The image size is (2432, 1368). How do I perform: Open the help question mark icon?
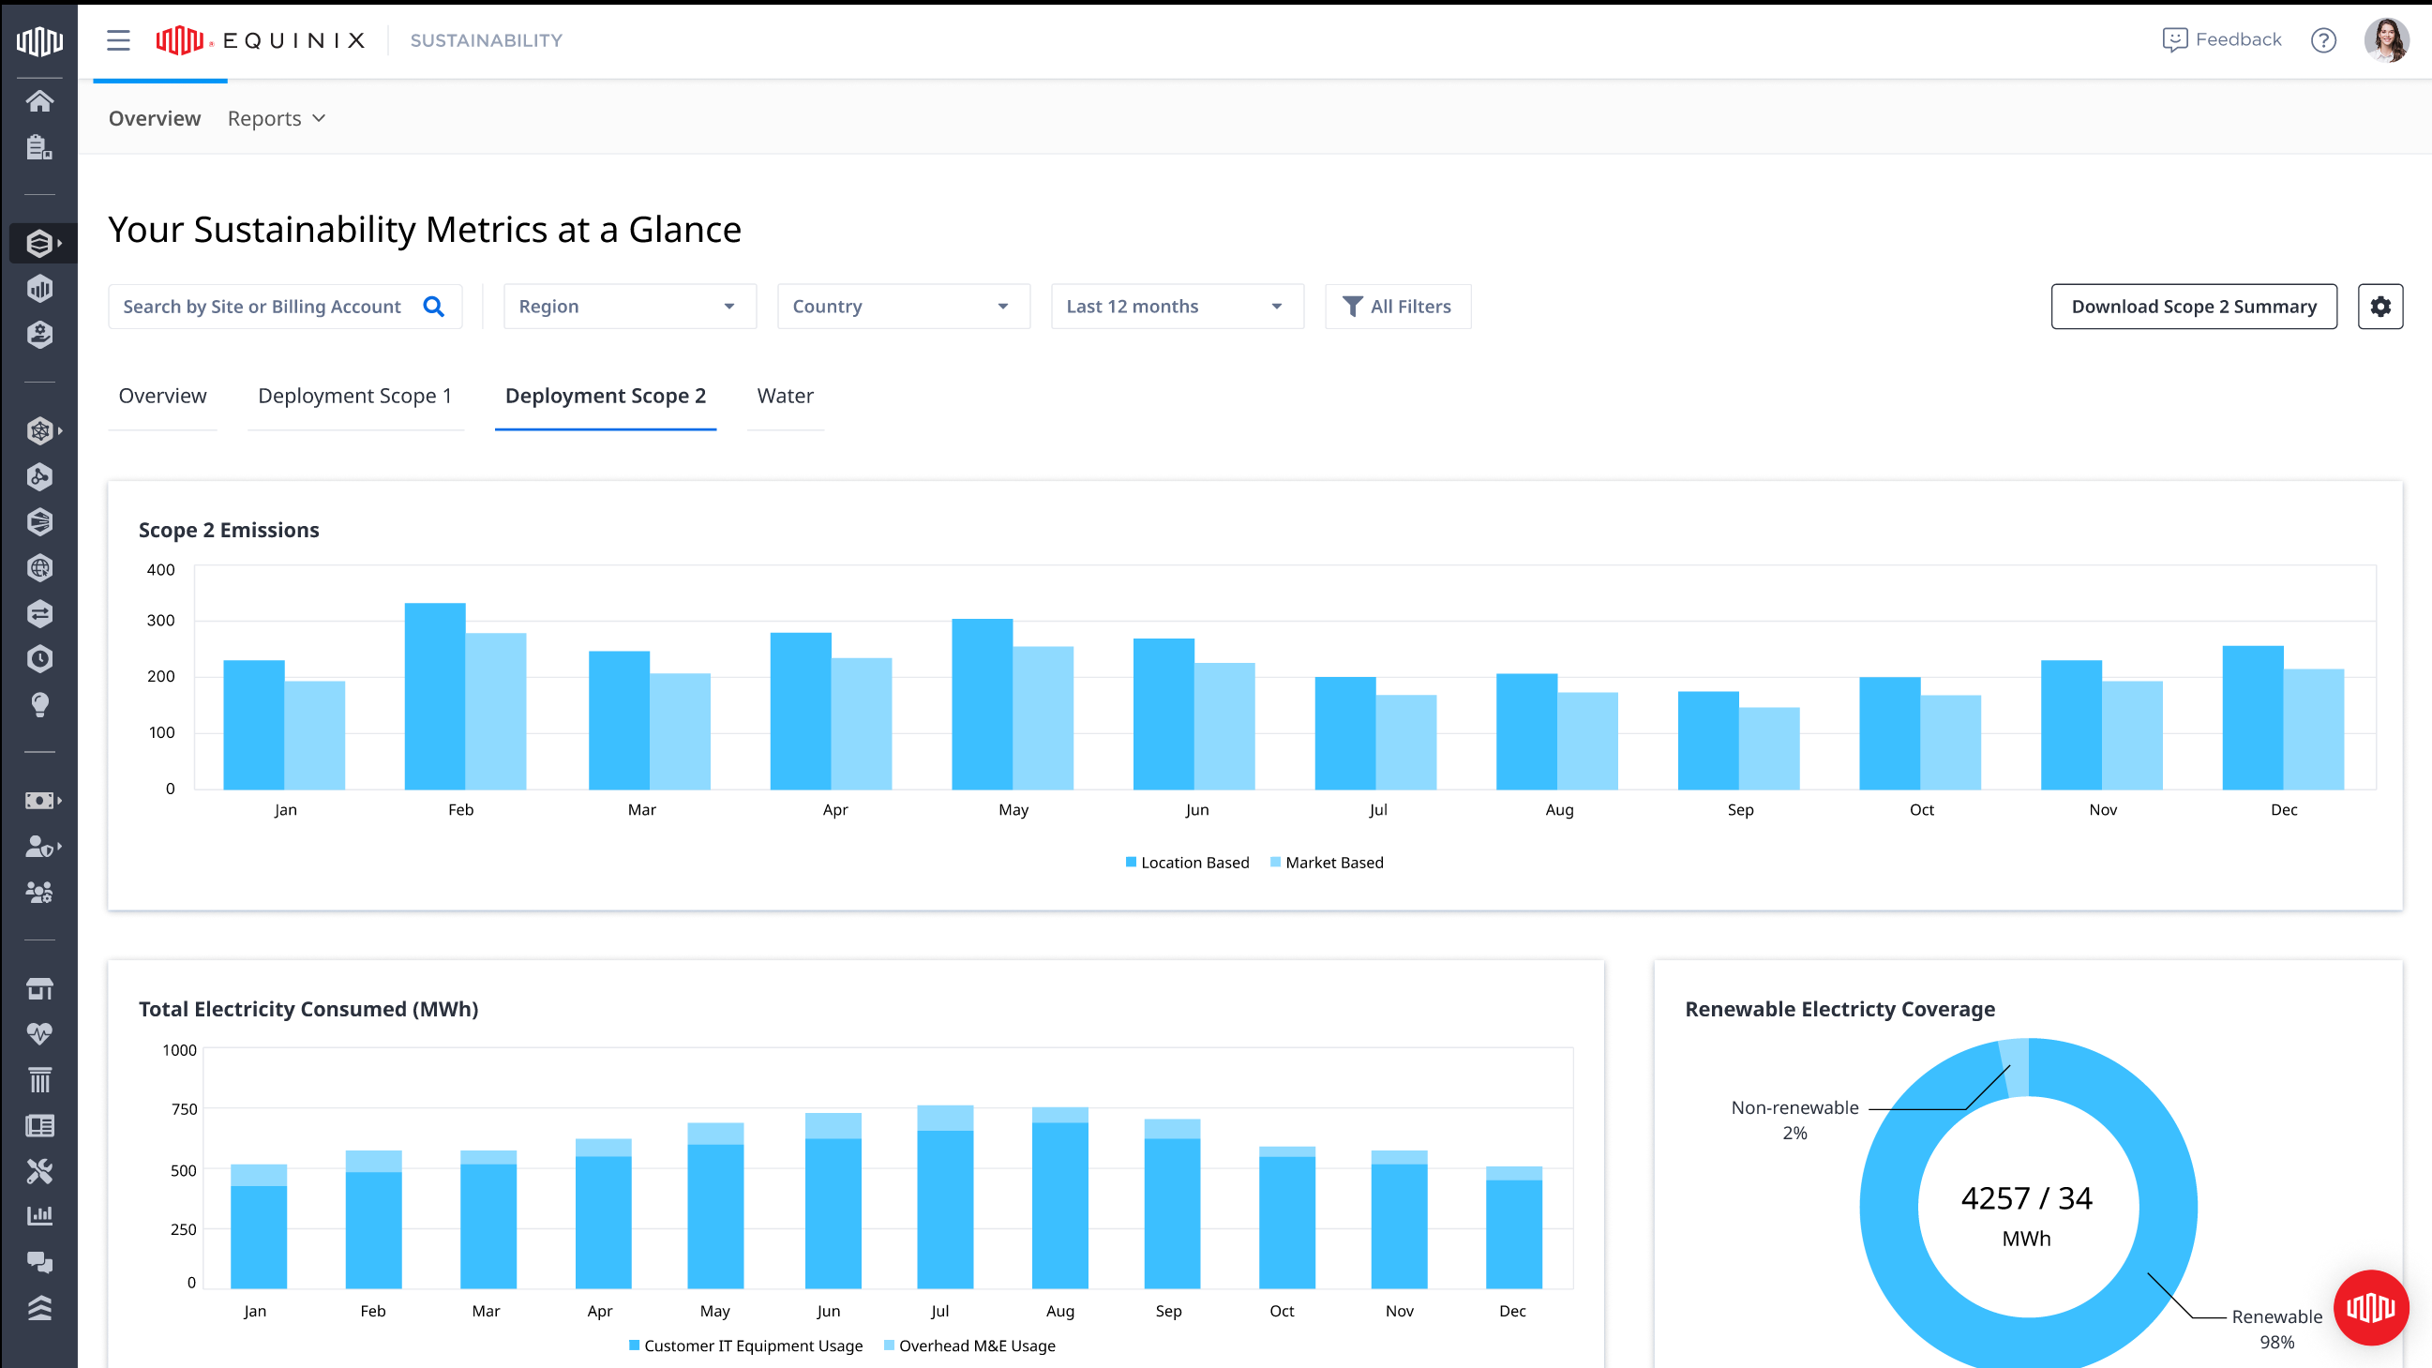(2323, 39)
